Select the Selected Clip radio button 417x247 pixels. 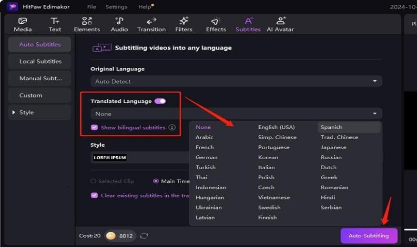pyautogui.click(x=93, y=181)
